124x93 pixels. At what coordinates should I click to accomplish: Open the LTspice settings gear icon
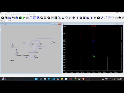click(3, 18)
